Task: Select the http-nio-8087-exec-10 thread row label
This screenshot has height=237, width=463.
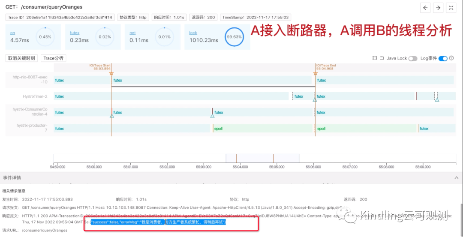Action: point(30,80)
